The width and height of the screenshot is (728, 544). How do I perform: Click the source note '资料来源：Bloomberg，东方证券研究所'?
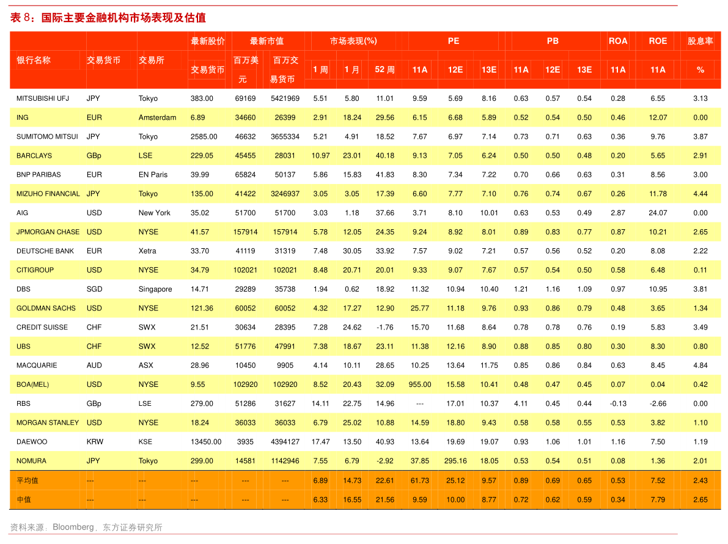pyautogui.click(x=86, y=527)
